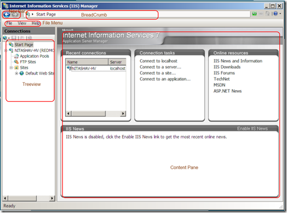Click right arrow of recent connections scrollbar

[123, 114]
